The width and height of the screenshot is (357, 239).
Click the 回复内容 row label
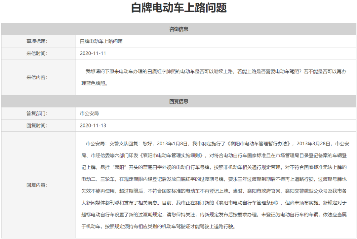(x=37, y=185)
